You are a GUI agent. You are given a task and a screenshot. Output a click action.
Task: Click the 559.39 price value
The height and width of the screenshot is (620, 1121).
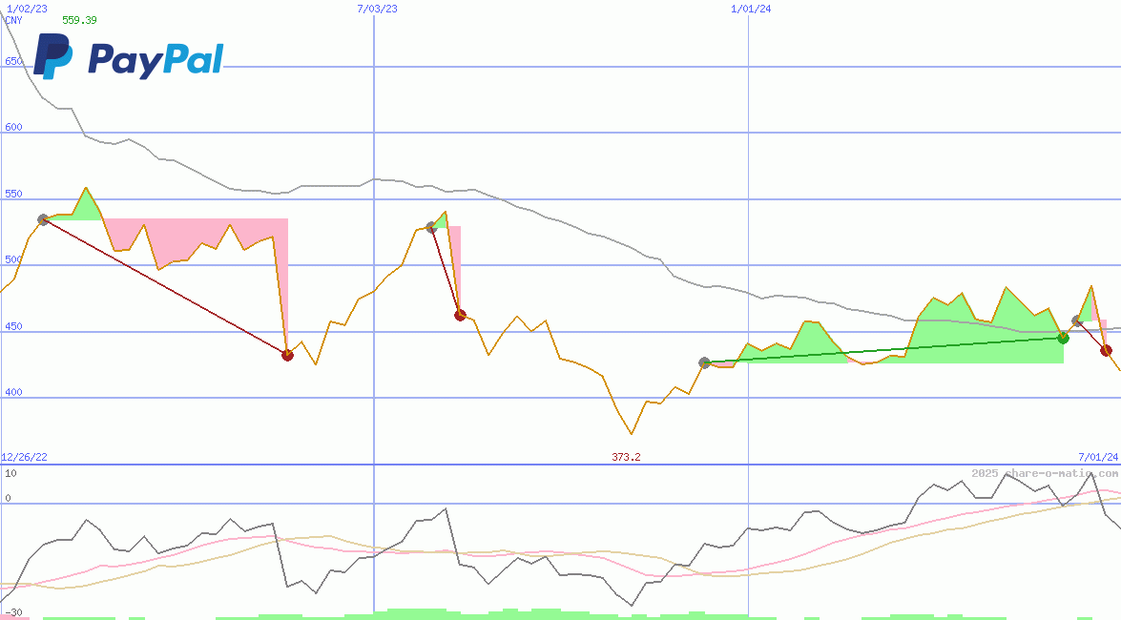pos(79,18)
